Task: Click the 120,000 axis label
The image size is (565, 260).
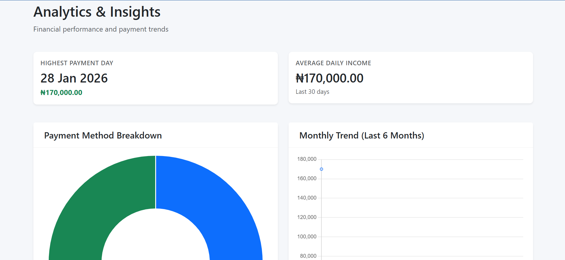Action: coord(307,217)
